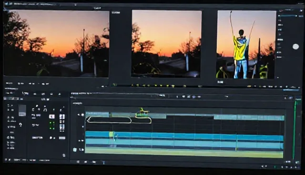Click the gray two-tone swatch in the effects panel
Screen dimensions: 305x175
point(22,110)
